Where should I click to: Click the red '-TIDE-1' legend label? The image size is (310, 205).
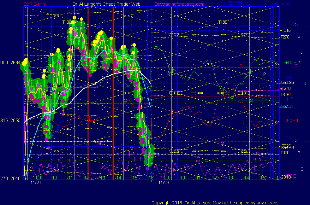tap(291, 120)
